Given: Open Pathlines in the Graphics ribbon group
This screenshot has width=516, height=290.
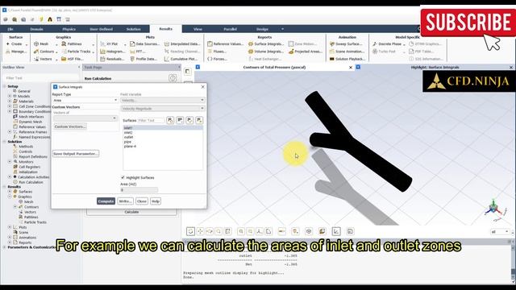Looking at the screenshot, I should tap(72, 43).
